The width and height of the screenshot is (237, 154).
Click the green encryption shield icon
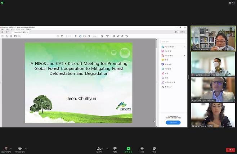point(2,3)
